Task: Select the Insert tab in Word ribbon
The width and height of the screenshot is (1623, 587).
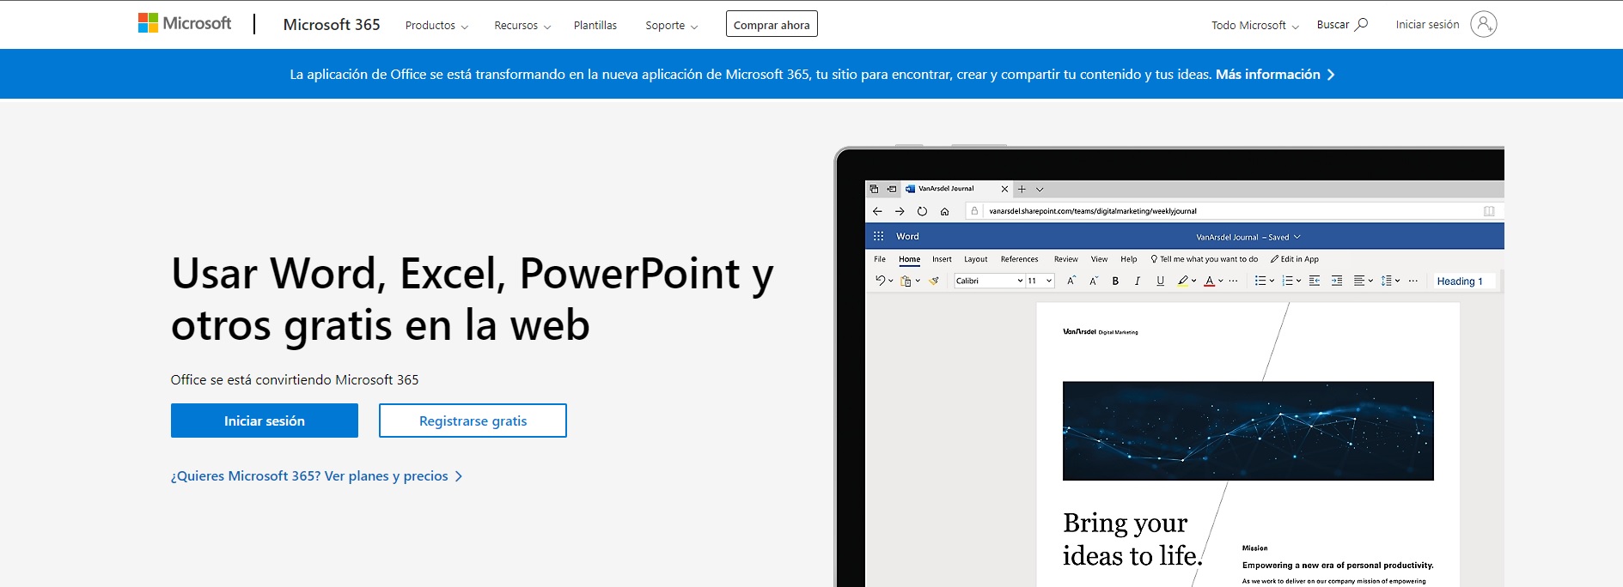Action: tap(942, 259)
